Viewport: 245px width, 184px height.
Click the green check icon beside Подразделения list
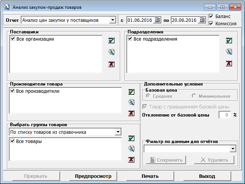click(229, 41)
